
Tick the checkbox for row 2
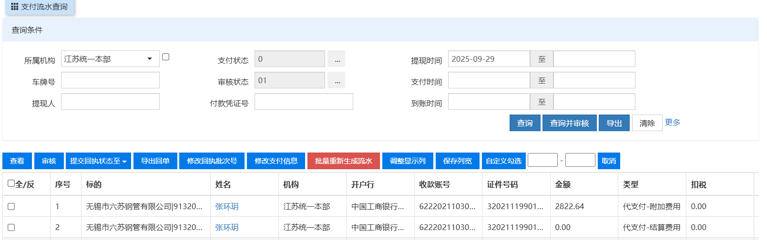(11, 227)
